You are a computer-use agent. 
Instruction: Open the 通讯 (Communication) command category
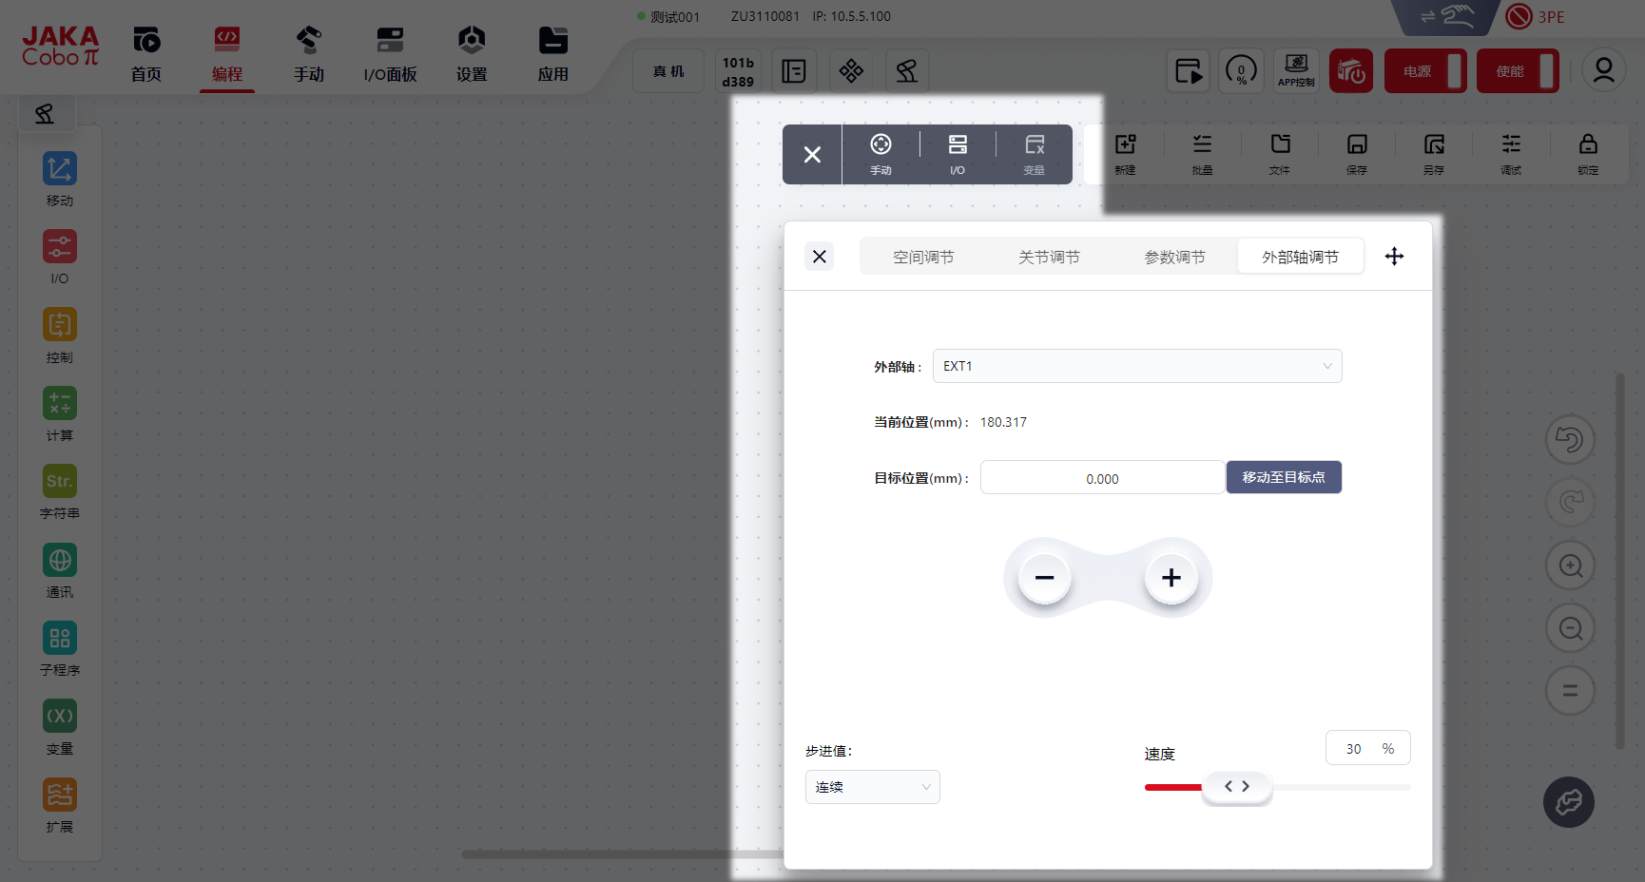click(59, 569)
